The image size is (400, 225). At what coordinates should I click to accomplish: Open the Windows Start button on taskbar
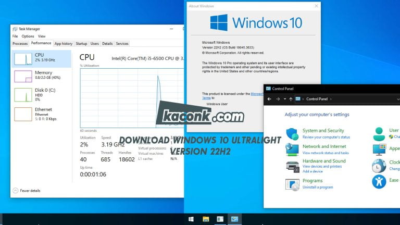point(191,219)
